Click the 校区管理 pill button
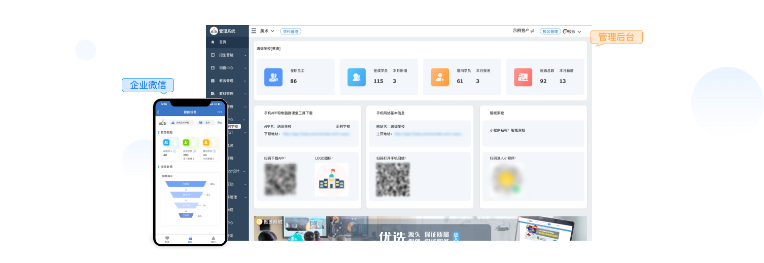 [550, 31]
